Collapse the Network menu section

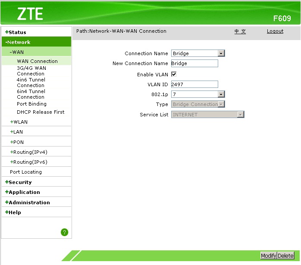tap(18, 42)
